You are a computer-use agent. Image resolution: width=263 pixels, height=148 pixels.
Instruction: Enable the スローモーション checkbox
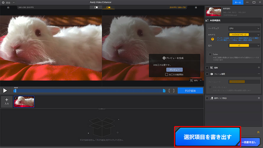pos(210,87)
